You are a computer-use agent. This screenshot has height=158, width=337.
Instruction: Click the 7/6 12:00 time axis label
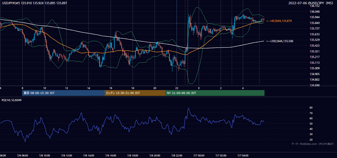(66, 156)
